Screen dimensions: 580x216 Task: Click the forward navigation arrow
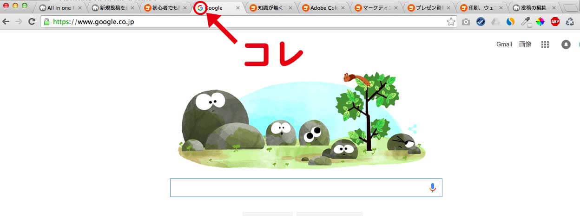pos(19,21)
